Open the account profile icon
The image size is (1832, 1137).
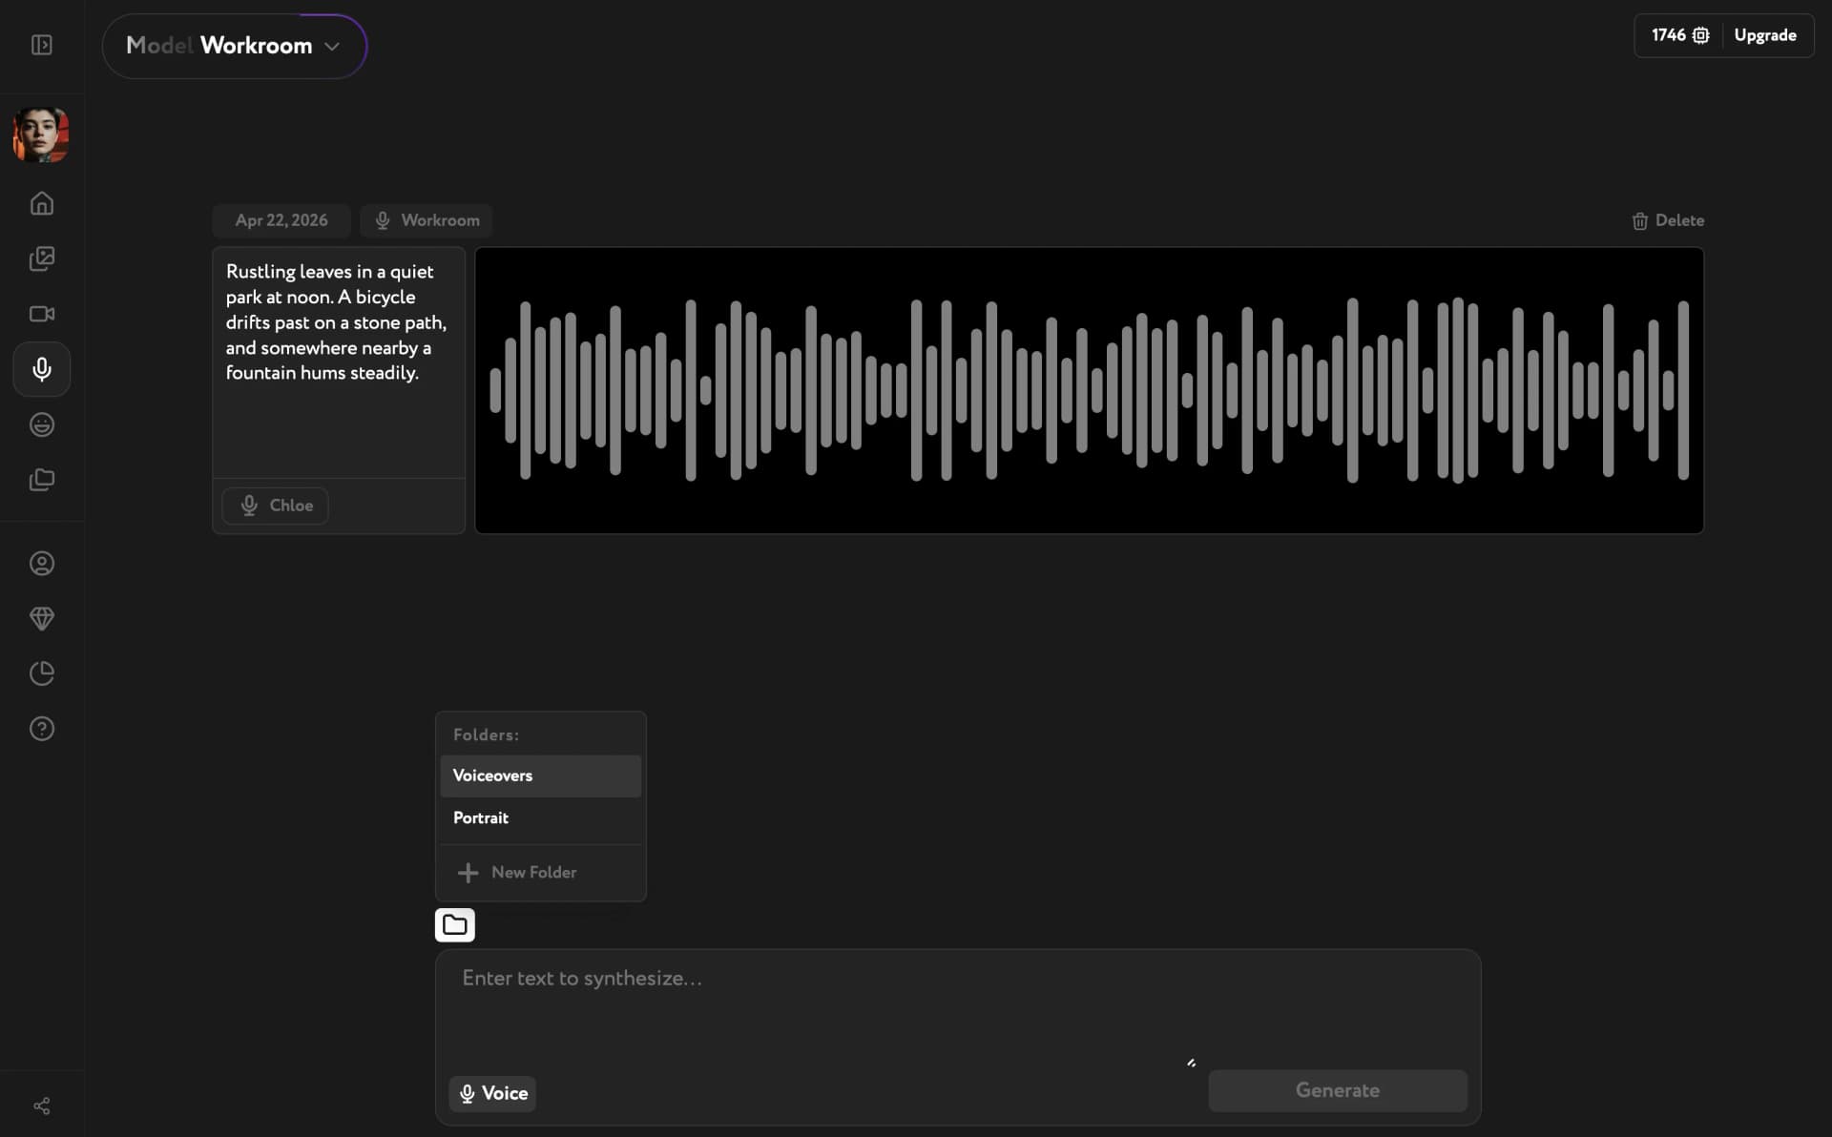41,564
